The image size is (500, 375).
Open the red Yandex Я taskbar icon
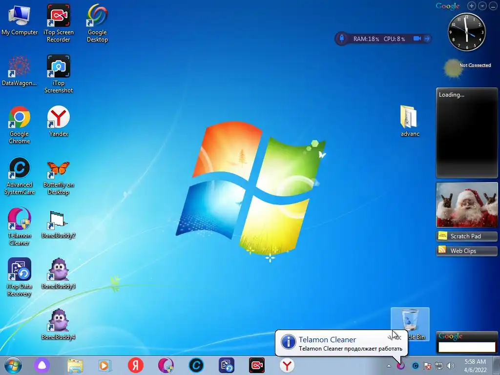[136, 365]
